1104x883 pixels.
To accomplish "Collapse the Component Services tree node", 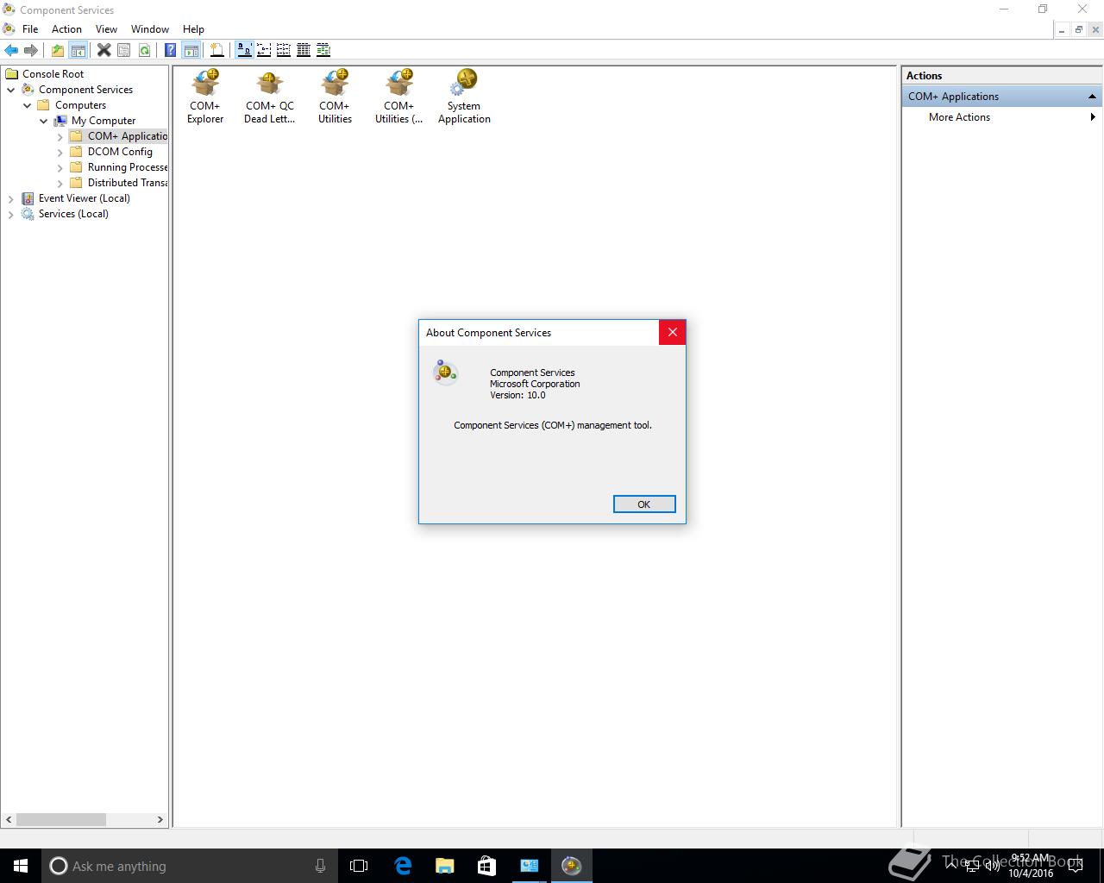I will 11,90.
